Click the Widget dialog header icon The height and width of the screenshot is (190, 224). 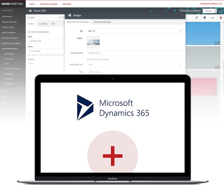point(70,15)
